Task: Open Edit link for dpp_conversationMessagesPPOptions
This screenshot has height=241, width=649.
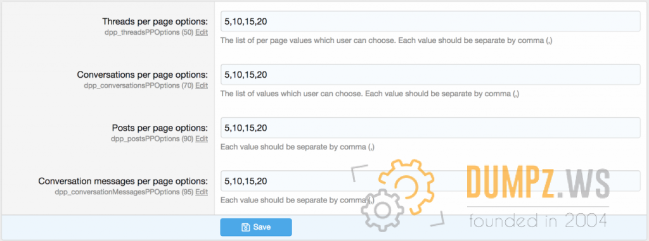Action: click(202, 192)
